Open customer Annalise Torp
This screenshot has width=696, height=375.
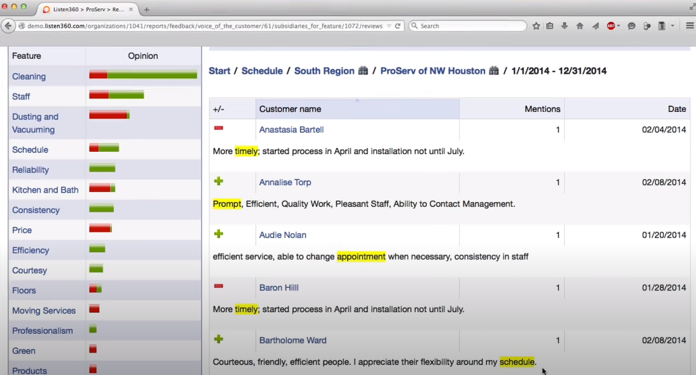285,182
